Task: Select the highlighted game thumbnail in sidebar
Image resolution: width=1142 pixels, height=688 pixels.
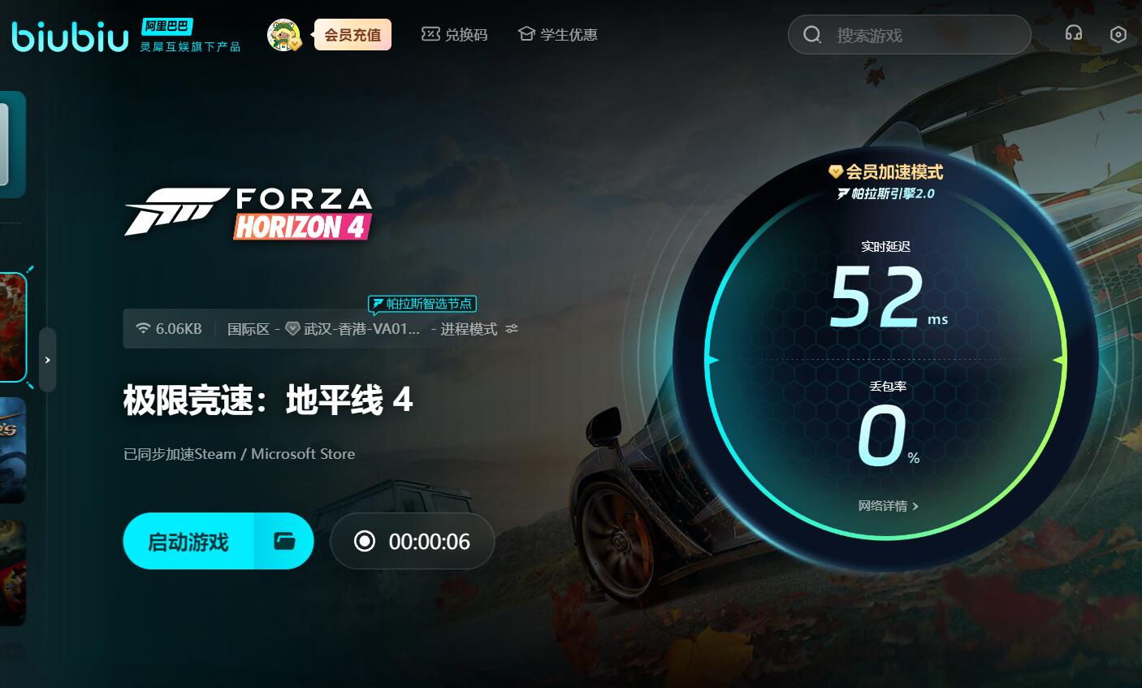Action: click(13, 327)
